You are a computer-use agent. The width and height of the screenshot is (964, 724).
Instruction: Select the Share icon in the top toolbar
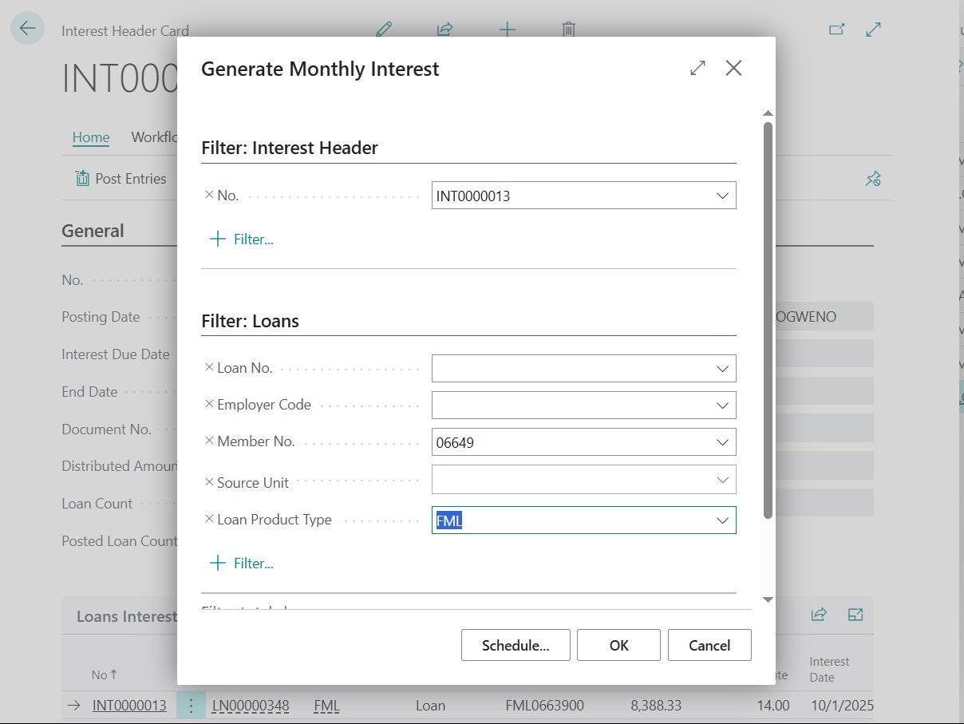[x=444, y=29]
